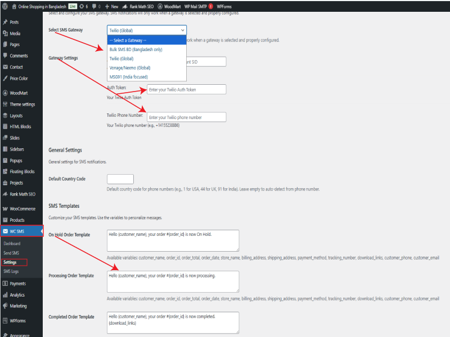Open the comments bubble in admin bar

tap(94, 6)
